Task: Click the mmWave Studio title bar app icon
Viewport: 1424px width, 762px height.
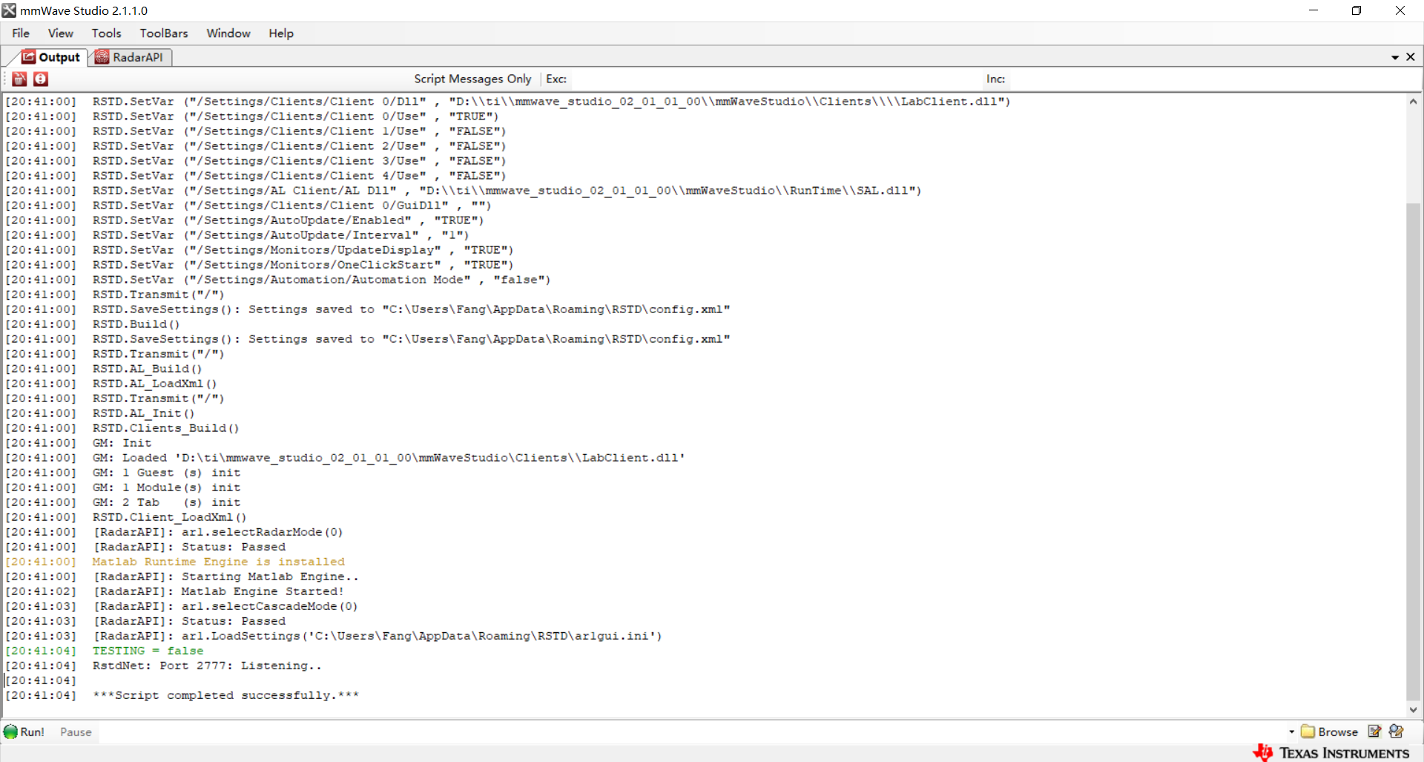Action: [9, 10]
